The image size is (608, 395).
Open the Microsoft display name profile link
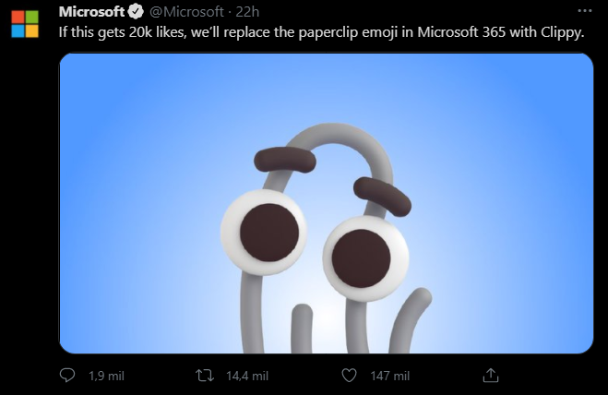coord(91,12)
